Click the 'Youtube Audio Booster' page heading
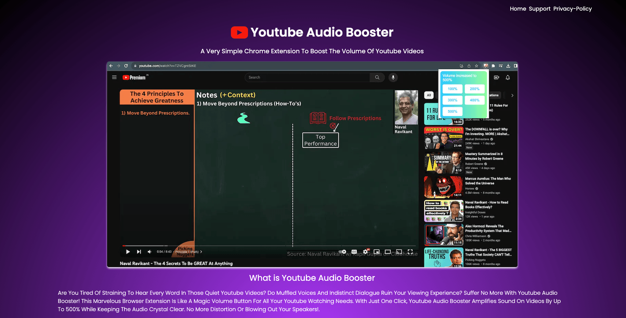The image size is (626, 318). pos(322,32)
